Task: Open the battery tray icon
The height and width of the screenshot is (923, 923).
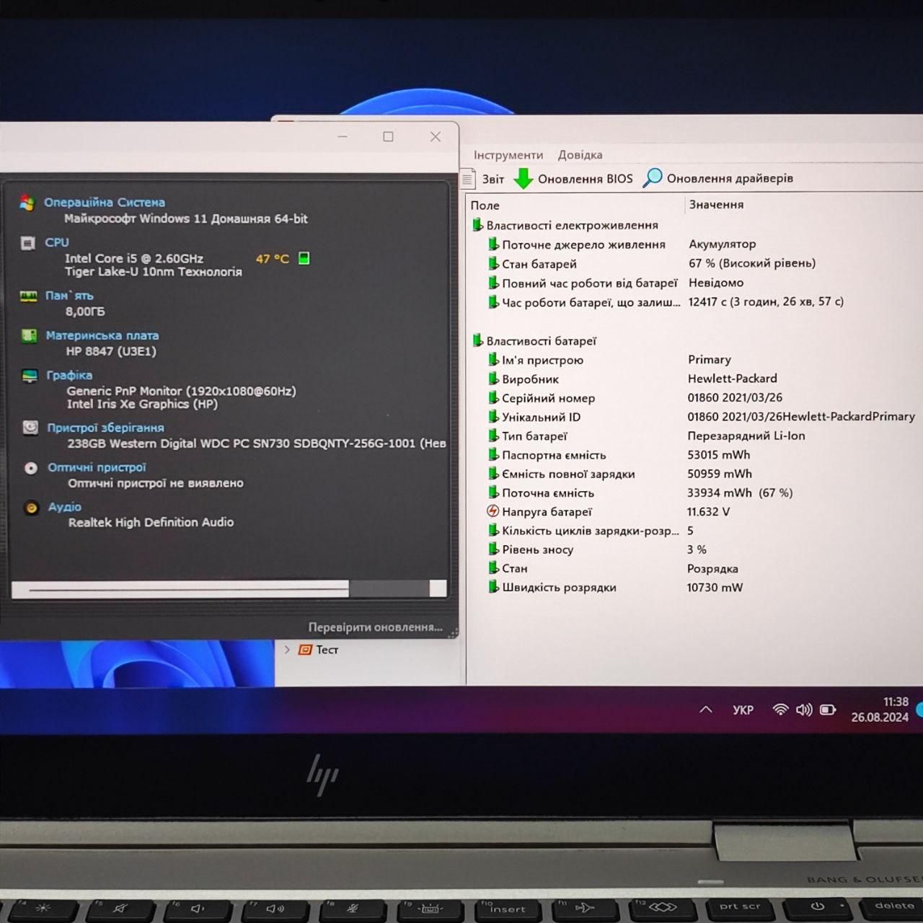Action: point(828,710)
